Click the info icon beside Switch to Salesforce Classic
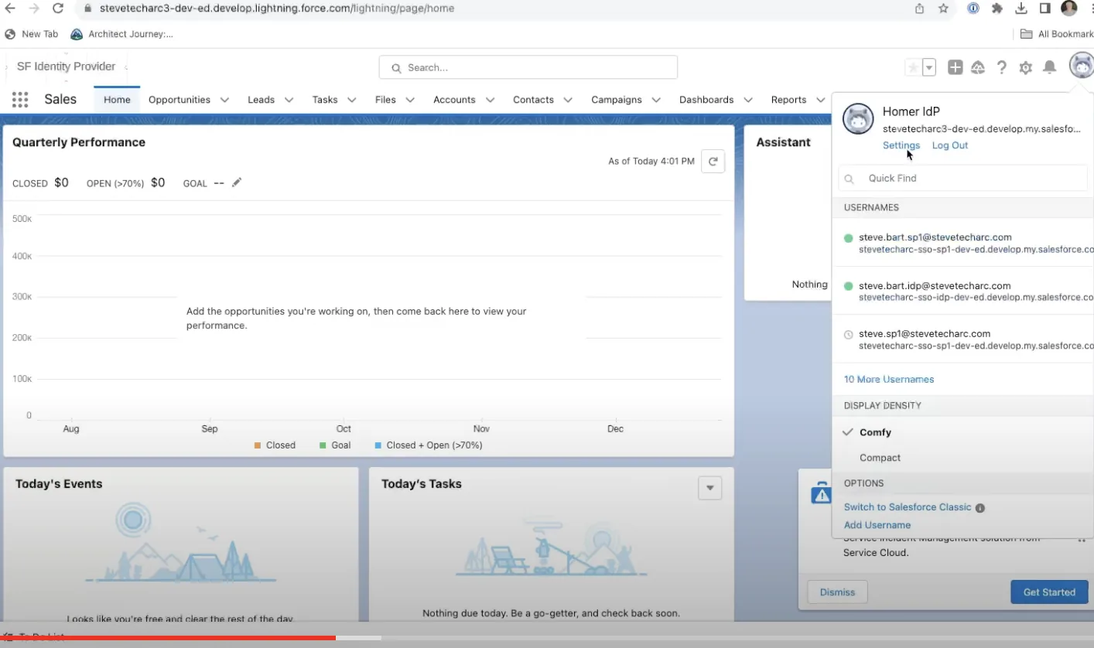The width and height of the screenshot is (1094, 648). (x=980, y=508)
